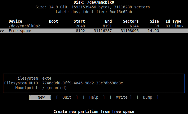Click the 14.9G free space size
The width and height of the screenshot is (188, 114).
pos(153,31)
